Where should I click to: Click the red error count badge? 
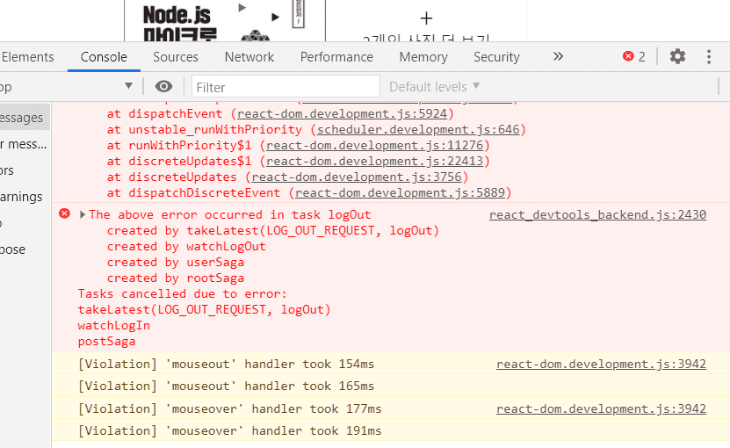point(634,56)
